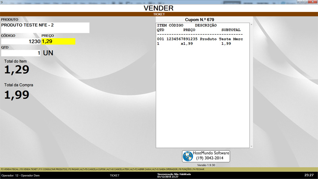The width and height of the screenshot is (318, 179).
Task: Click the HostMundo Software globe icon
Action: pyautogui.click(x=188, y=156)
